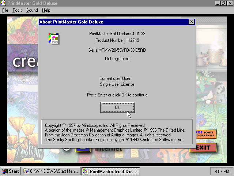Screen dimensions: 234x176
Task: Click the Free Fonts and Graphics button
Action: [x=206, y=134]
